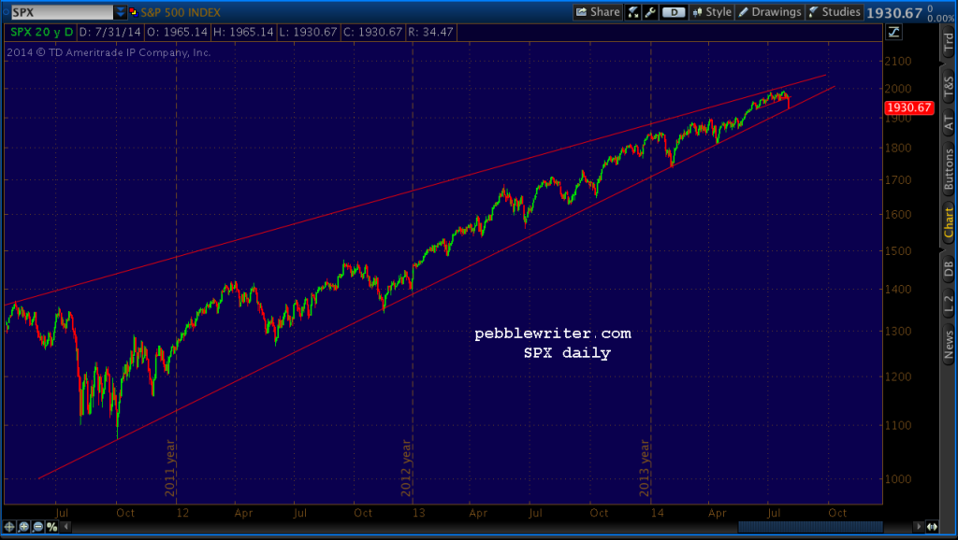Click the '13' year label on time axis

(x=418, y=513)
